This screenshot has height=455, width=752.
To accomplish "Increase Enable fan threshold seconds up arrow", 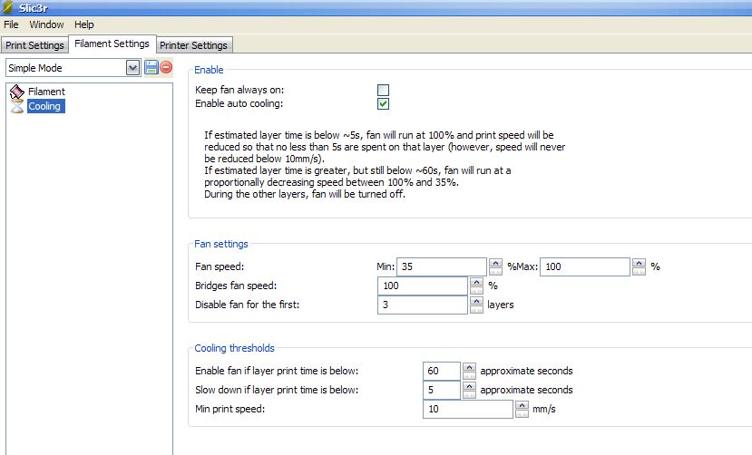I will coord(469,367).
